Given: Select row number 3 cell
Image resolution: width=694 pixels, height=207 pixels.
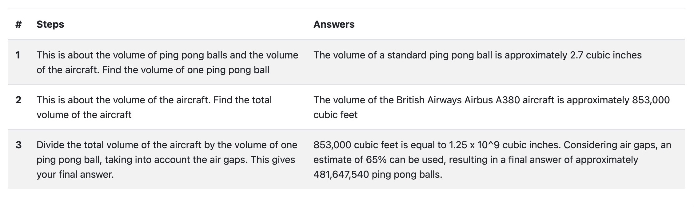Looking at the screenshot, I should point(18,145).
